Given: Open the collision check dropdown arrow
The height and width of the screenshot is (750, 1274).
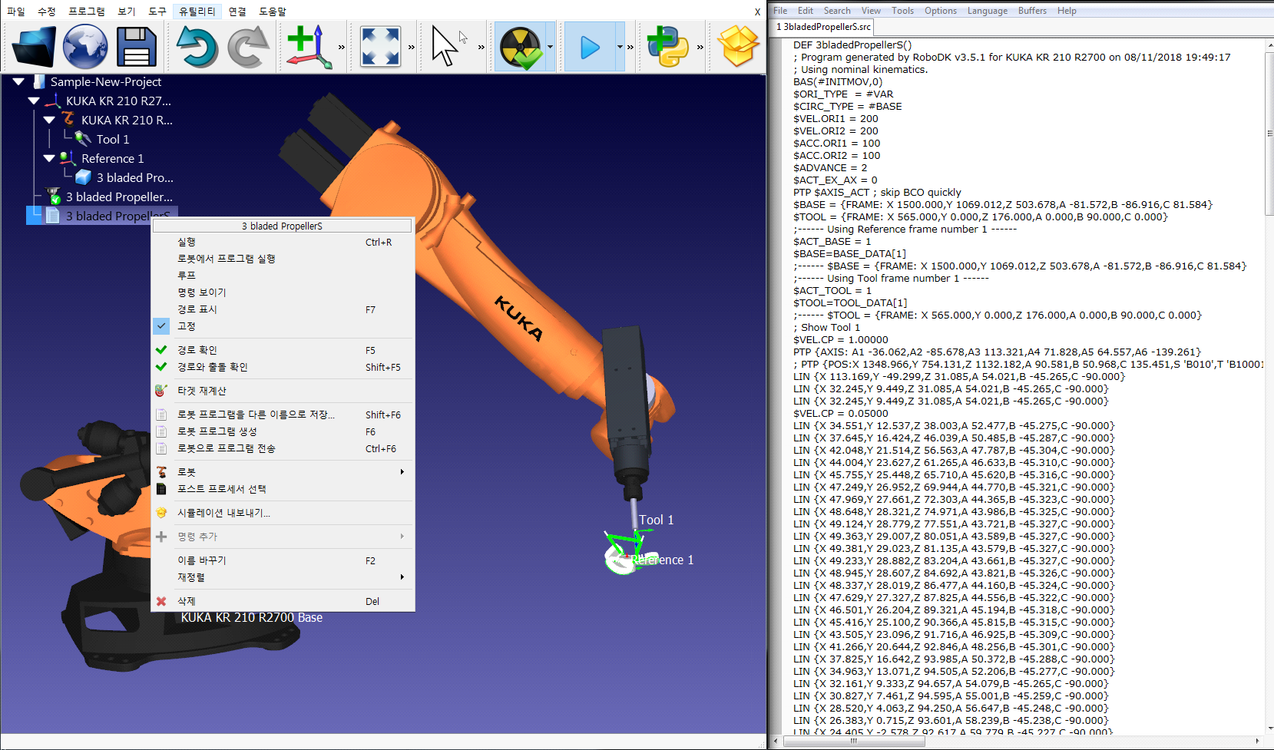Looking at the screenshot, I should [550, 47].
